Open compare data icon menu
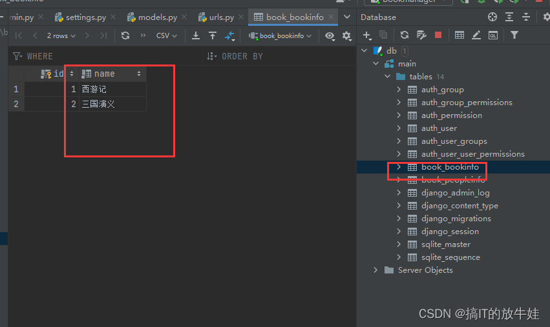The width and height of the screenshot is (550, 327). point(230,35)
